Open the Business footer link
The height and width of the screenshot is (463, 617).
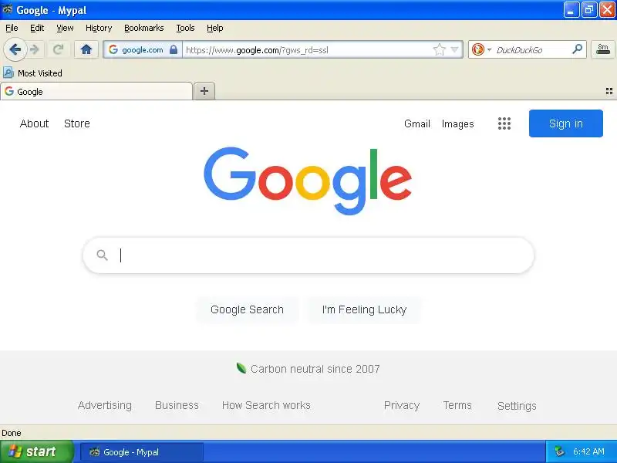click(x=177, y=405)
